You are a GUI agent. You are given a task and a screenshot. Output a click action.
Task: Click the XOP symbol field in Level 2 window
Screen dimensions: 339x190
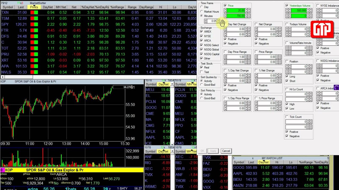pyautogui.click(x=9, y=170)
